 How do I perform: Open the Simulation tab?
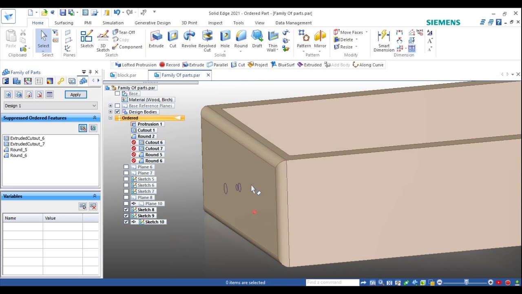113,23
